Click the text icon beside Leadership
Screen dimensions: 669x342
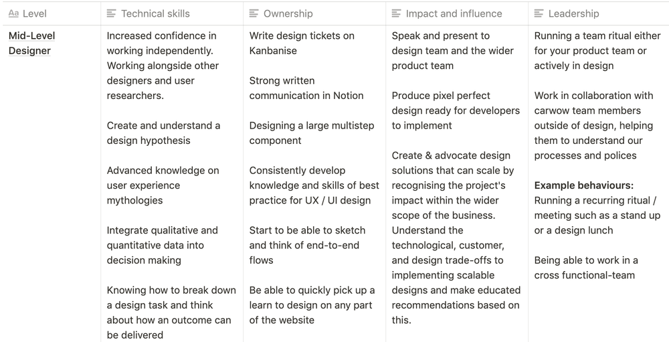(539, 13)
